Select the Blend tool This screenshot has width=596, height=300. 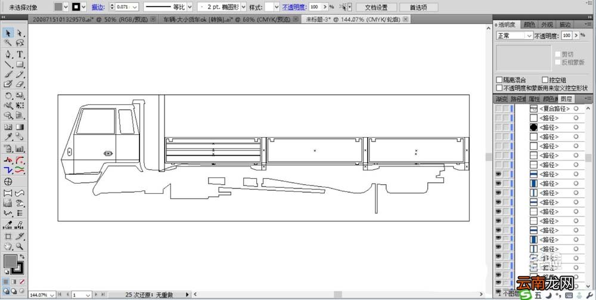pyautogui.click(x=20, y=137)
